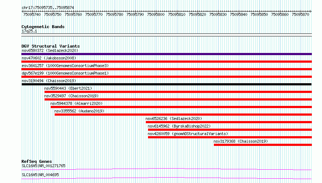Click the red bar under esv3641257
This screenshot has height=183, width=322.
(166, 69)
